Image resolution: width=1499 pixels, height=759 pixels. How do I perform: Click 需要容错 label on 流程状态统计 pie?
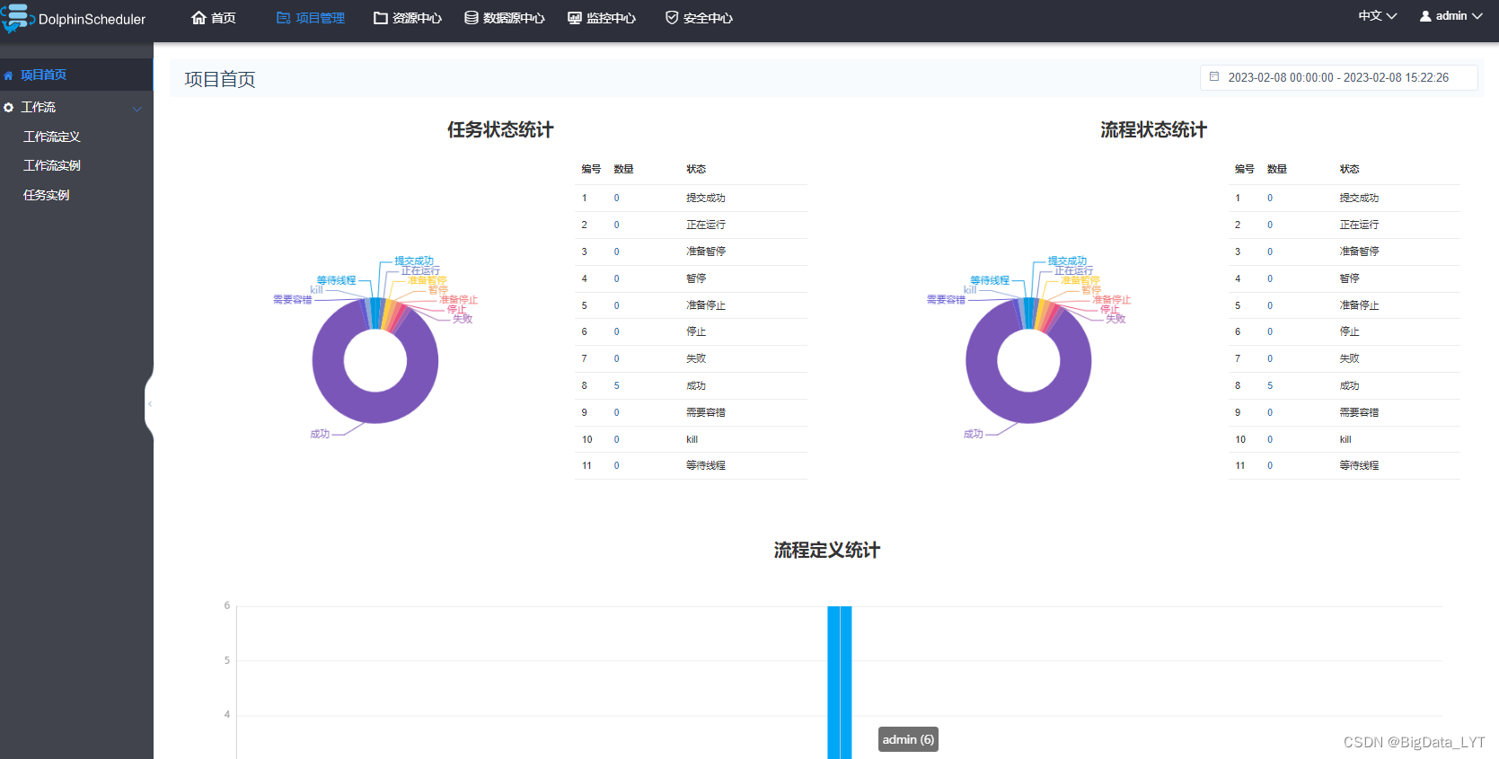(x=946, y=299)
